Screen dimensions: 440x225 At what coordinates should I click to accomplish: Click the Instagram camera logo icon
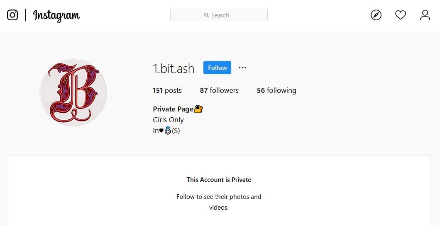pyautogui.click(x=12, y=15)
